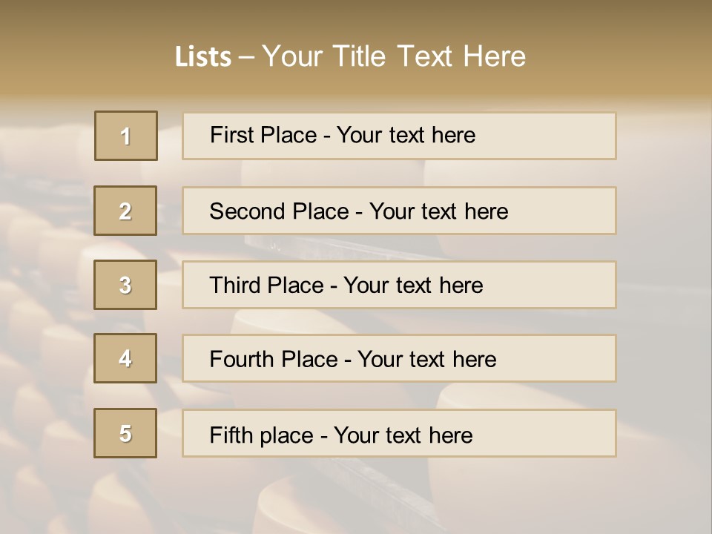
Task: Select the bold word Lists in title
Action: (203, 57)
